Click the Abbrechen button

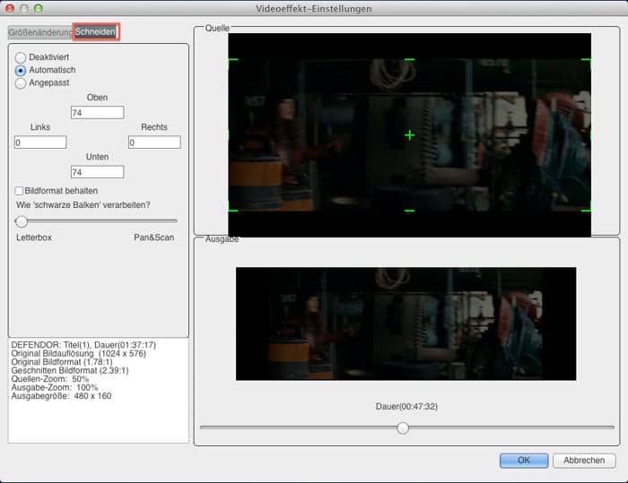pyautogui.click(x=584, y=461)
